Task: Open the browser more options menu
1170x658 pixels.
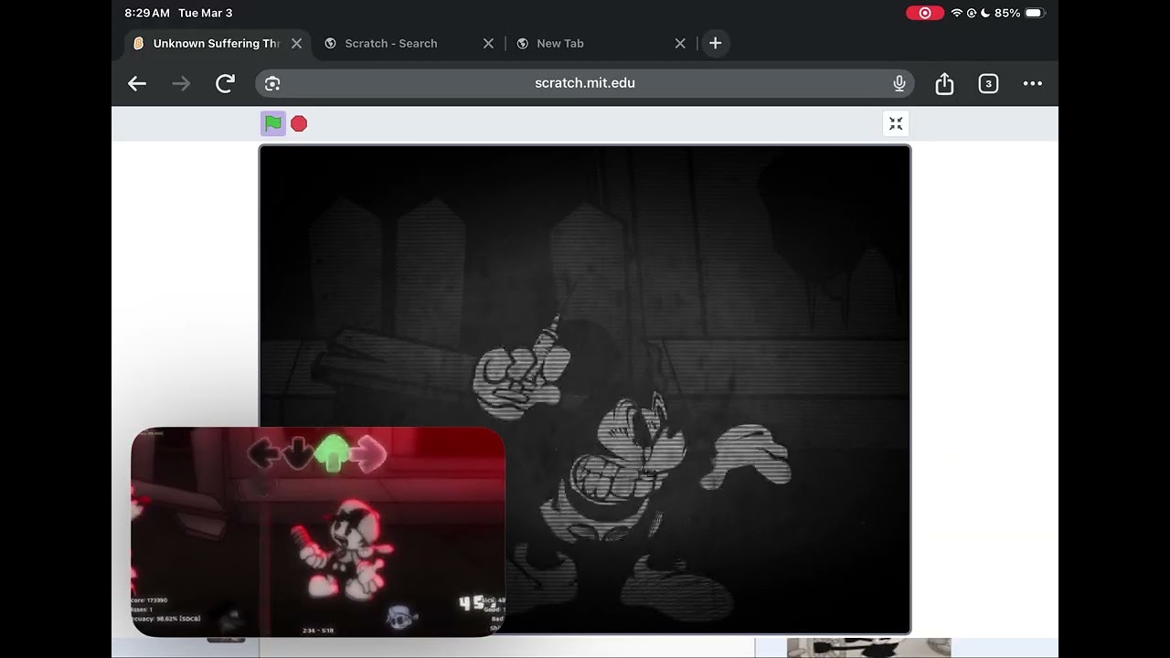Action: click(x=1032, y=83)
